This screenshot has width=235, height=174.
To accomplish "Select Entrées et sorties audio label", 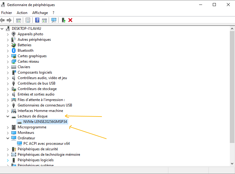I will tap(36, 94).
